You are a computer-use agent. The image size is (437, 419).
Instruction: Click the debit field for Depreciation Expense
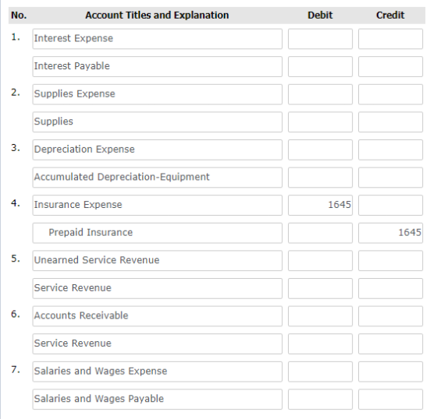[320, 150]
